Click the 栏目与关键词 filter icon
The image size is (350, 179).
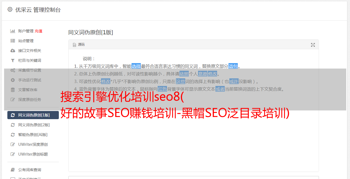click(x=13, y=60)
